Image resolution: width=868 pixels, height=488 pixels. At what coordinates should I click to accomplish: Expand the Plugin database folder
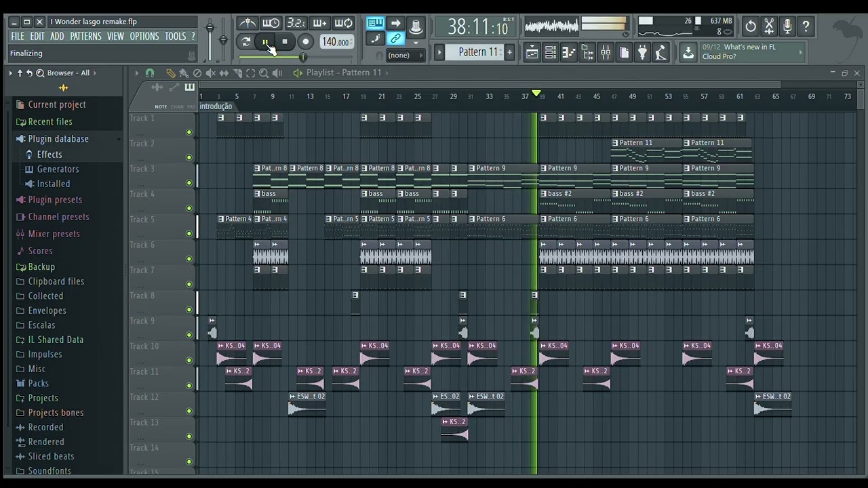click(x=58, y=138)
